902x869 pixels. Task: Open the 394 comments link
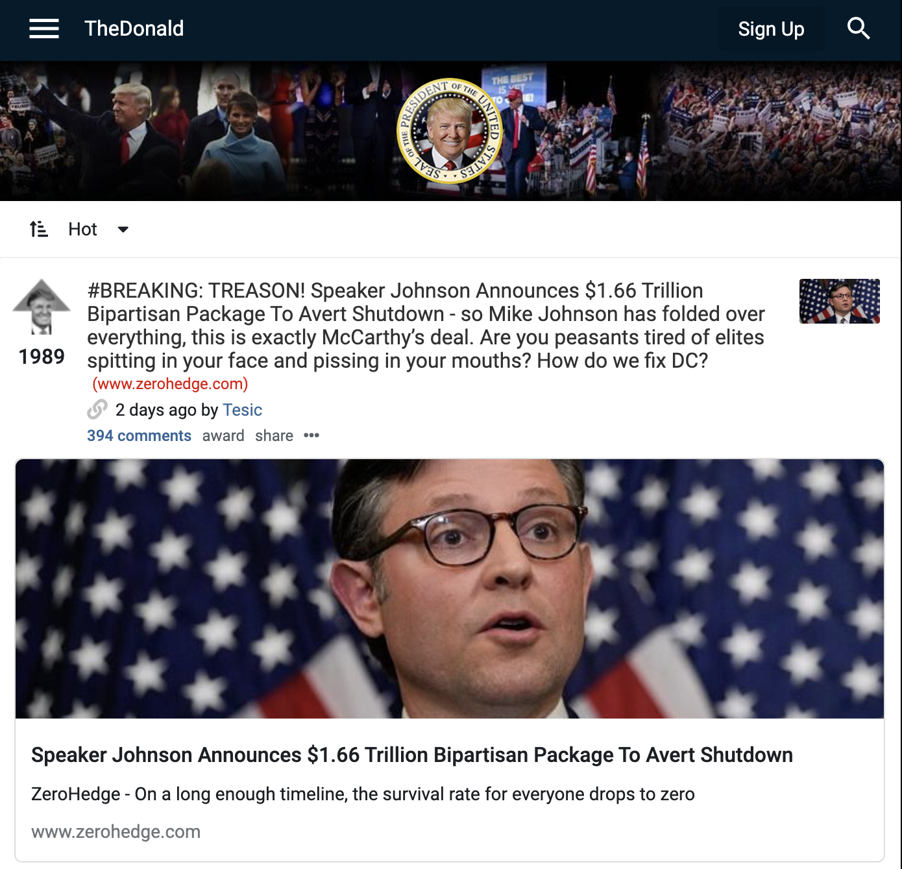[139, 436]
